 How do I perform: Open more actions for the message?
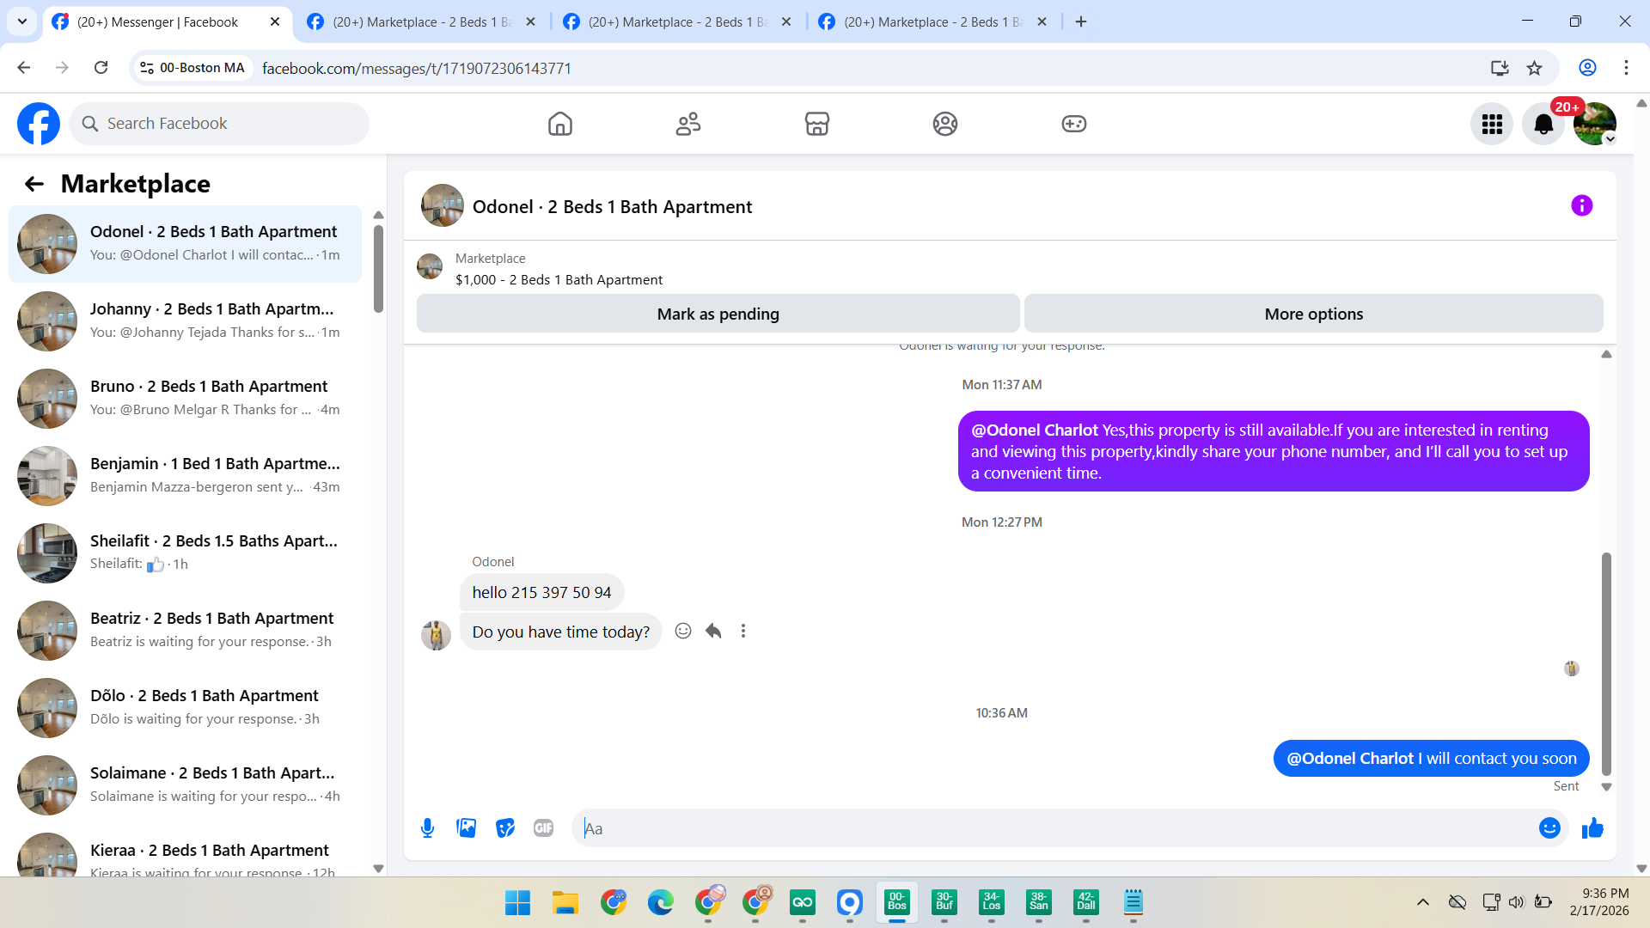point(743,632)
